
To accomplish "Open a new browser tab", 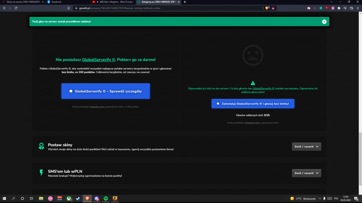I will click(x=185, y=2).
